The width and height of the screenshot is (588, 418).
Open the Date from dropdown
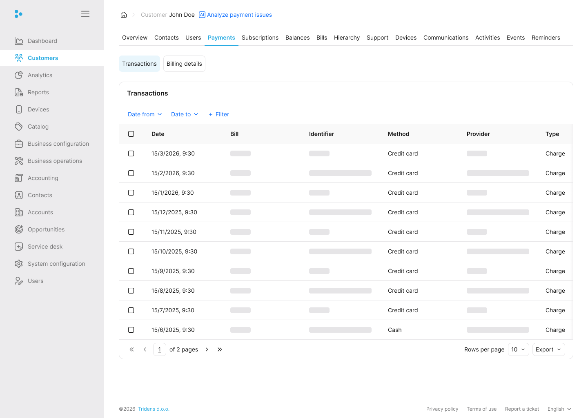point(145,114)
